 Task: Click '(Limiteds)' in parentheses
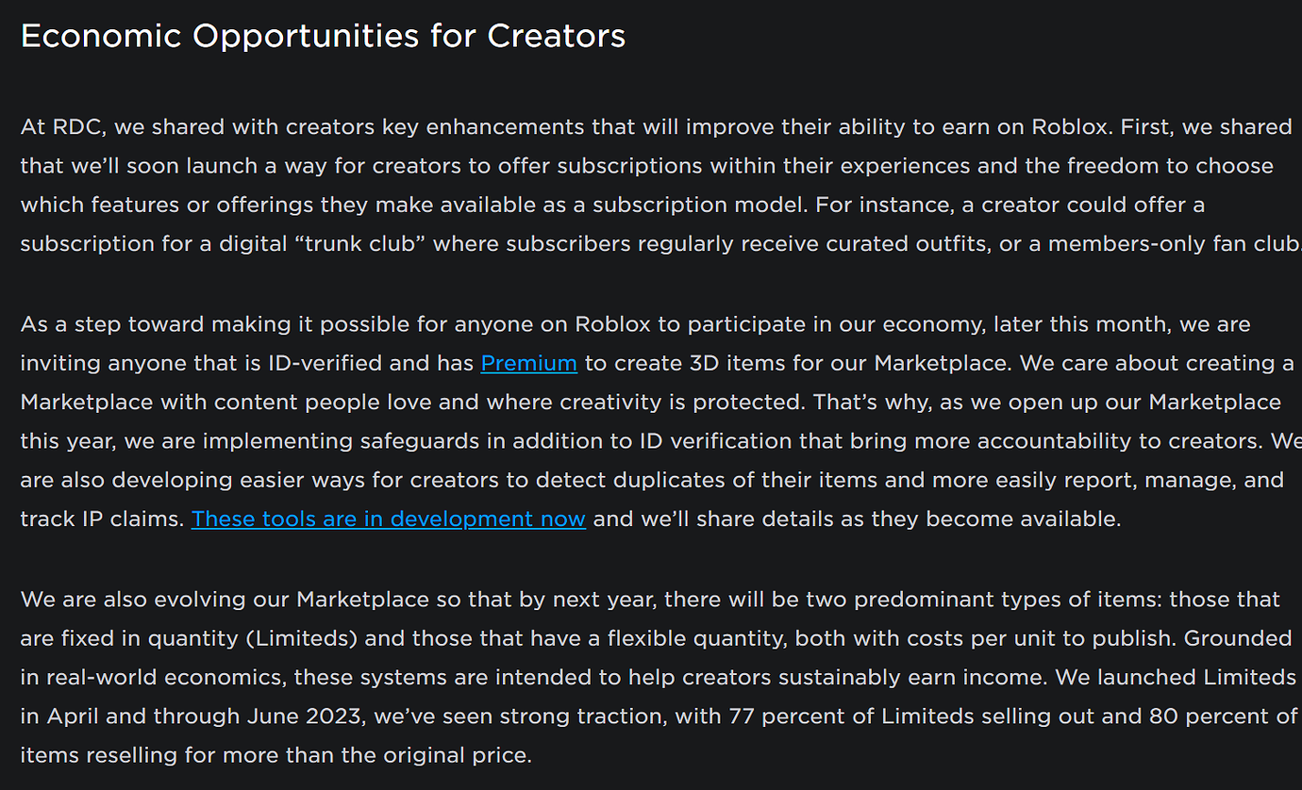(302, 638)
